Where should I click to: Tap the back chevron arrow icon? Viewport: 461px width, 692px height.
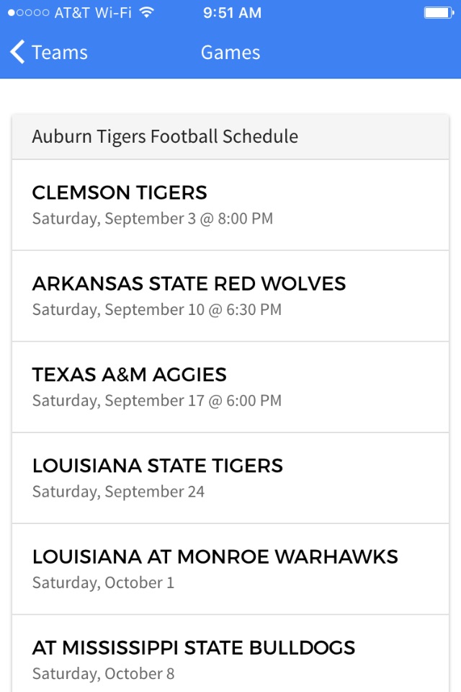[x=17, y=52]
